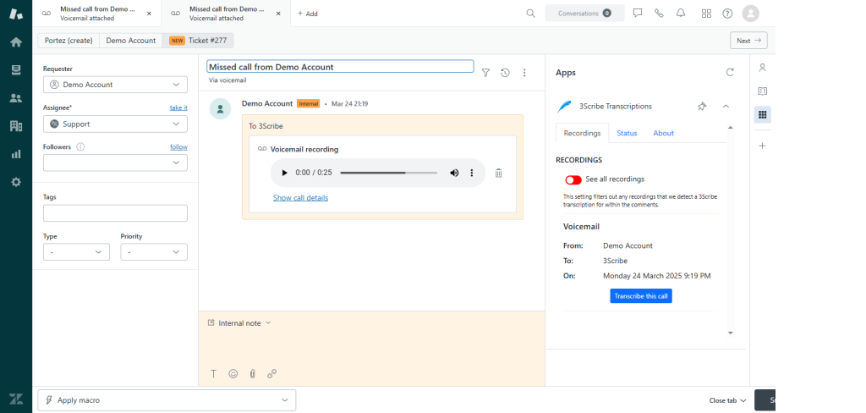Viewport: 866px width, 413px height.
Task: Open the Show call details link
Action: pyautogui.click(x=300, y=198)
